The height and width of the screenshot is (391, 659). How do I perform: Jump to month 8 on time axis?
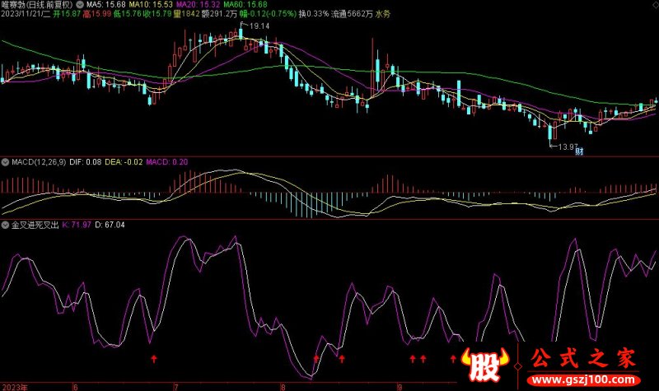click(x=283, y=385)
